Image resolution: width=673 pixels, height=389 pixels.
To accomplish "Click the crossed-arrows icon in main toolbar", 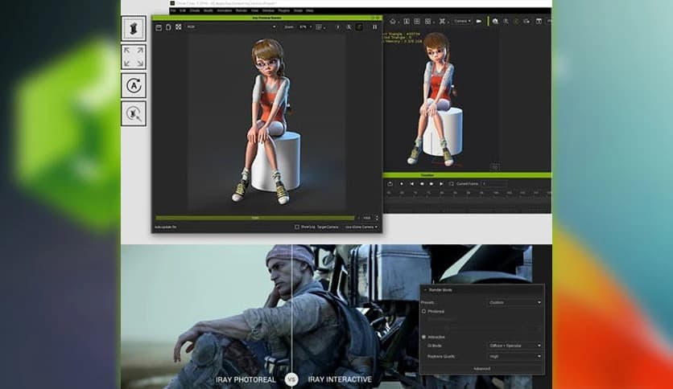I will click(x=442, y=21).
